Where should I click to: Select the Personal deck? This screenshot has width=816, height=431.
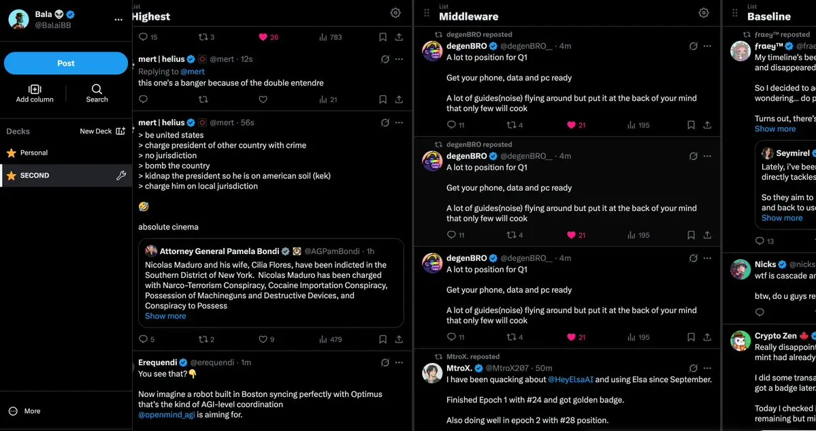point(34,153)
